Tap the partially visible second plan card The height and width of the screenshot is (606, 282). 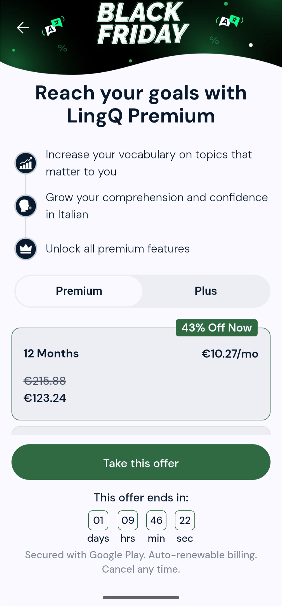tap(141, 431)
